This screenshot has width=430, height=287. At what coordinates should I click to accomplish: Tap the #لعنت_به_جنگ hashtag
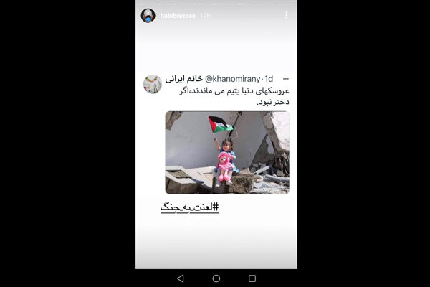click(190, 207)
